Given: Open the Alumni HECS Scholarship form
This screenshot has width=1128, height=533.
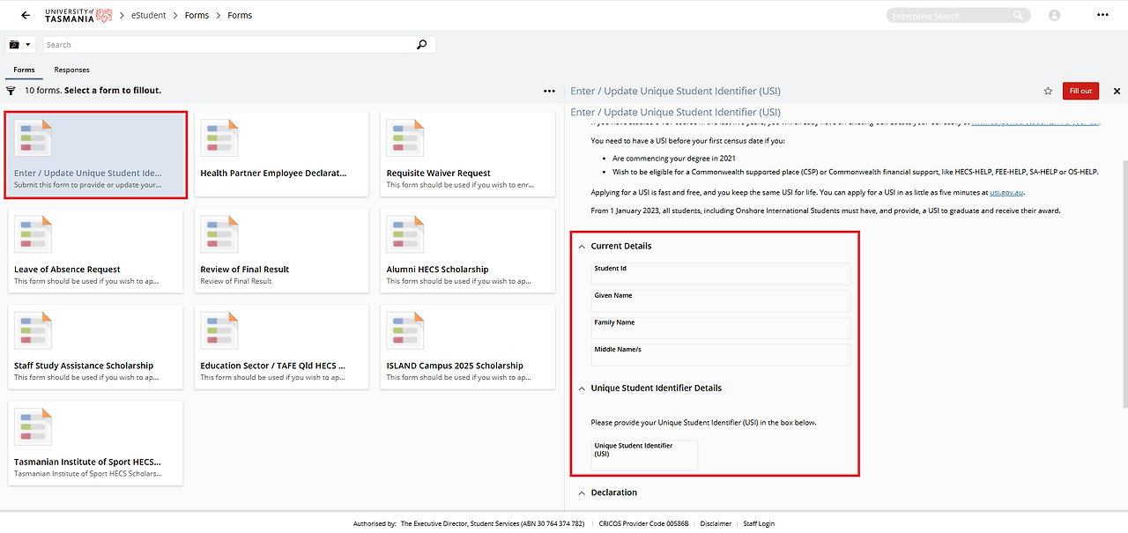Looking at the screenshot, I should pos(468,250).
